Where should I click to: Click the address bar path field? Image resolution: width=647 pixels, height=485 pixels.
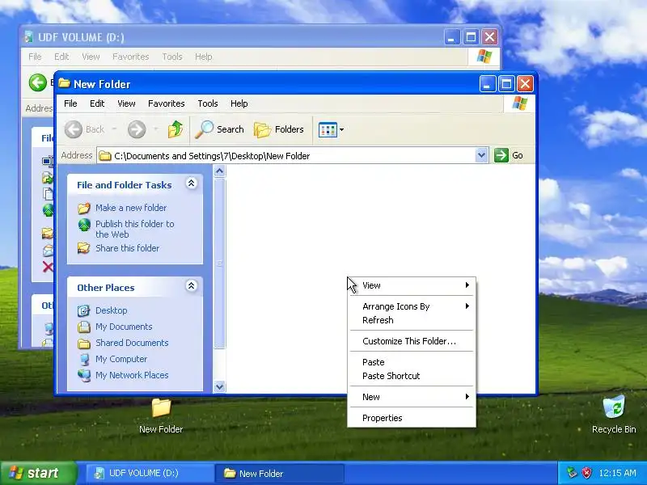(293, 155)
